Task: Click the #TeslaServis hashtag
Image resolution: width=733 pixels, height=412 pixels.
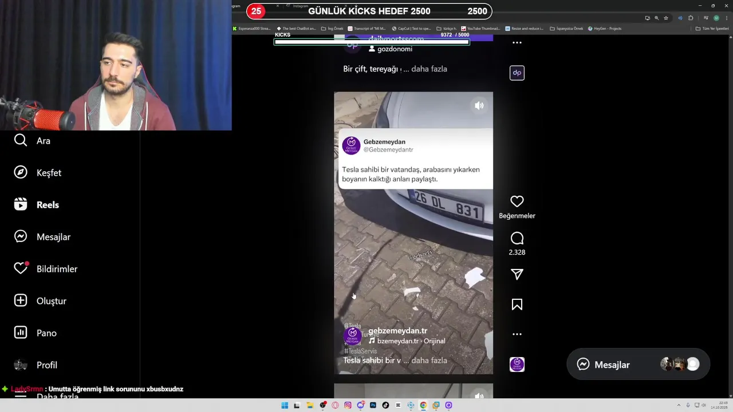Action: point(361,351)
